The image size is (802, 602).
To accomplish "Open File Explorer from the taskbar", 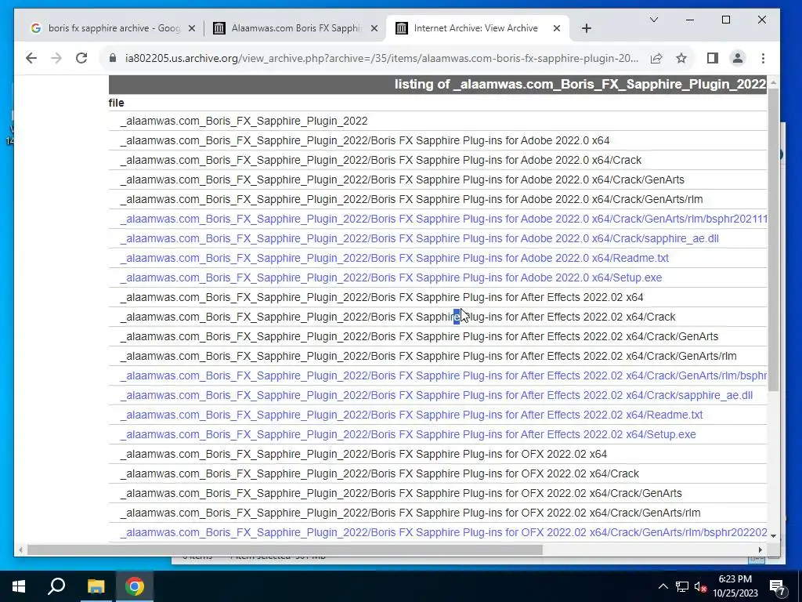I will click(x=96, y=586).
